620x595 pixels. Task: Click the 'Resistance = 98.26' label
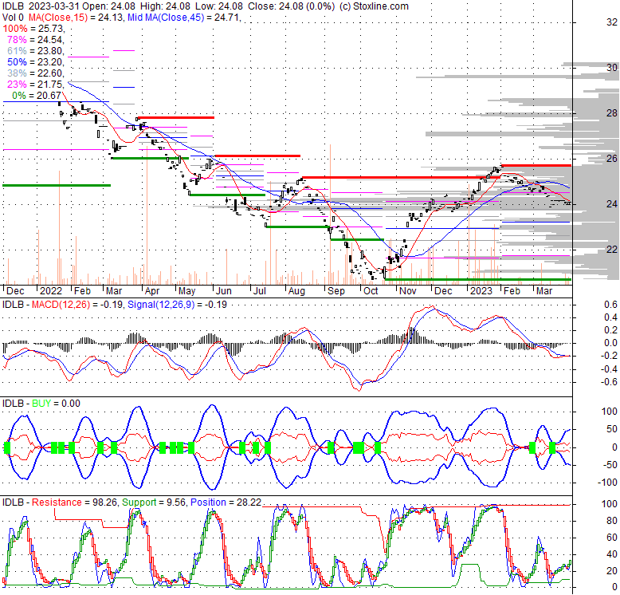[x=74, y=502]
